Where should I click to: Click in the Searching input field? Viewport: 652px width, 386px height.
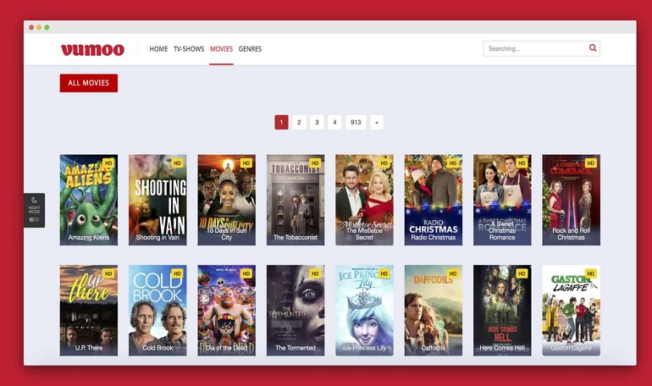click(535, 48)
